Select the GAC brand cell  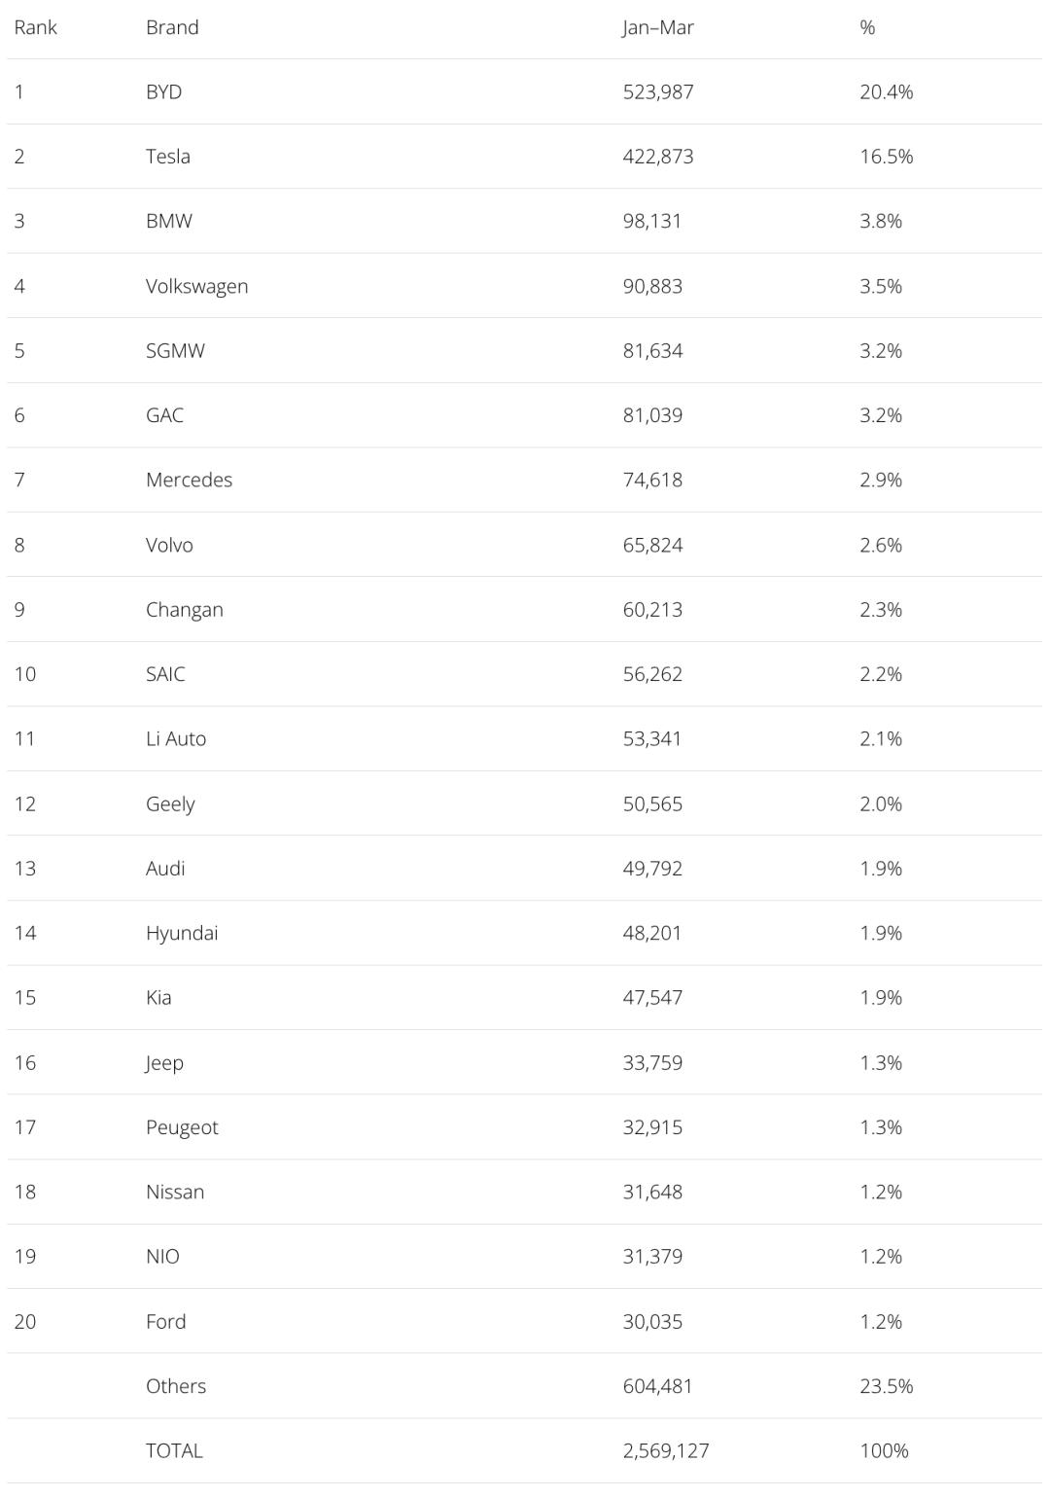coord(164,415)
